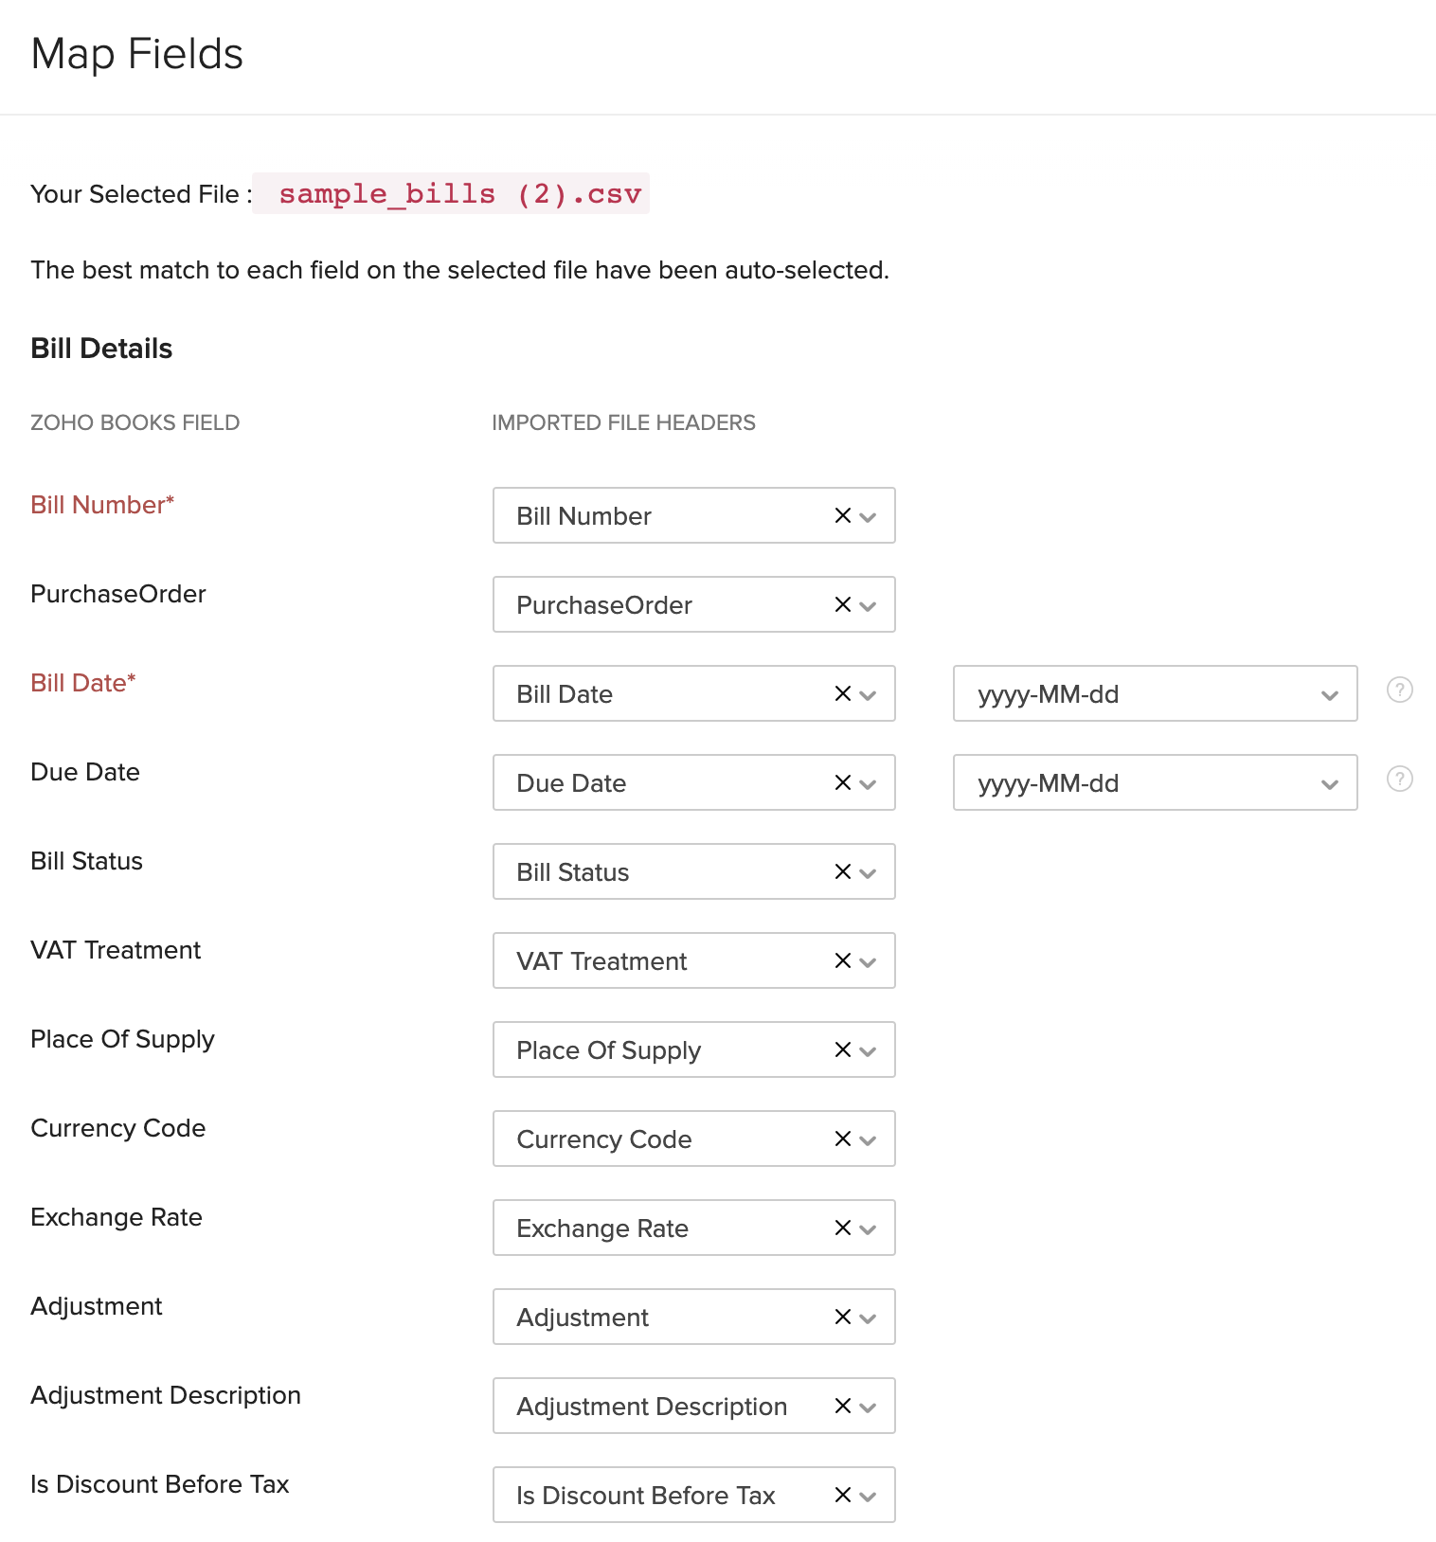Clear the Currency Code field mapping

(842, 1139)
